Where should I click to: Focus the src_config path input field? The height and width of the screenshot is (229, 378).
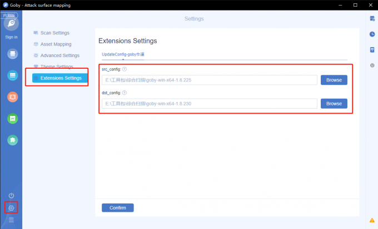[210, 80]
